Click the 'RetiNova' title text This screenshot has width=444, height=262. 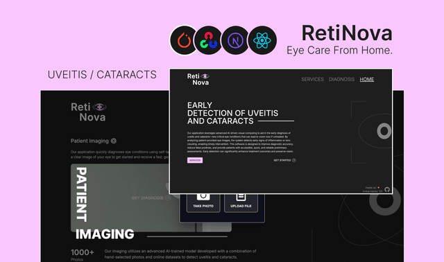tap(347, 33)
